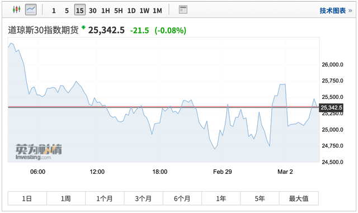
Task: Choose the 30 minute interval
Action: pyautogui.click(x=92, y=11)
